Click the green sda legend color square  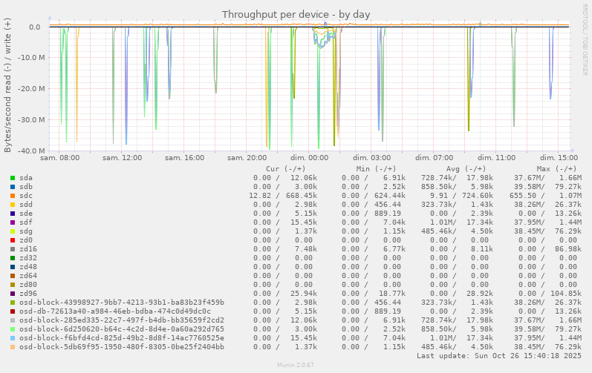click(x=13, y=178)
